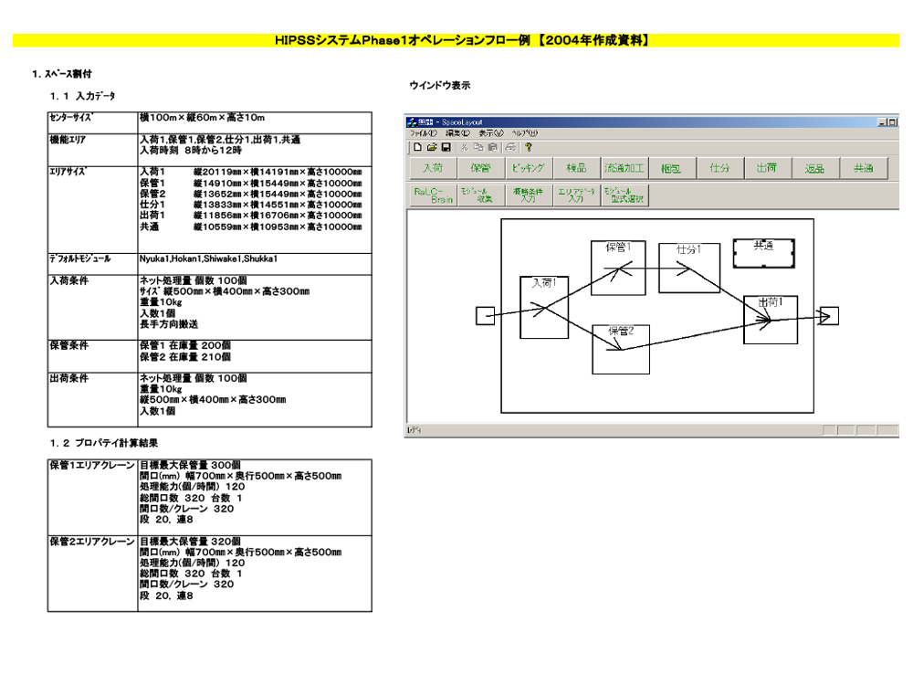Image resolution: width=913 pixels, height=685 pixels.
Task: Open the 表示(V) menu
Action: point(491,133)
